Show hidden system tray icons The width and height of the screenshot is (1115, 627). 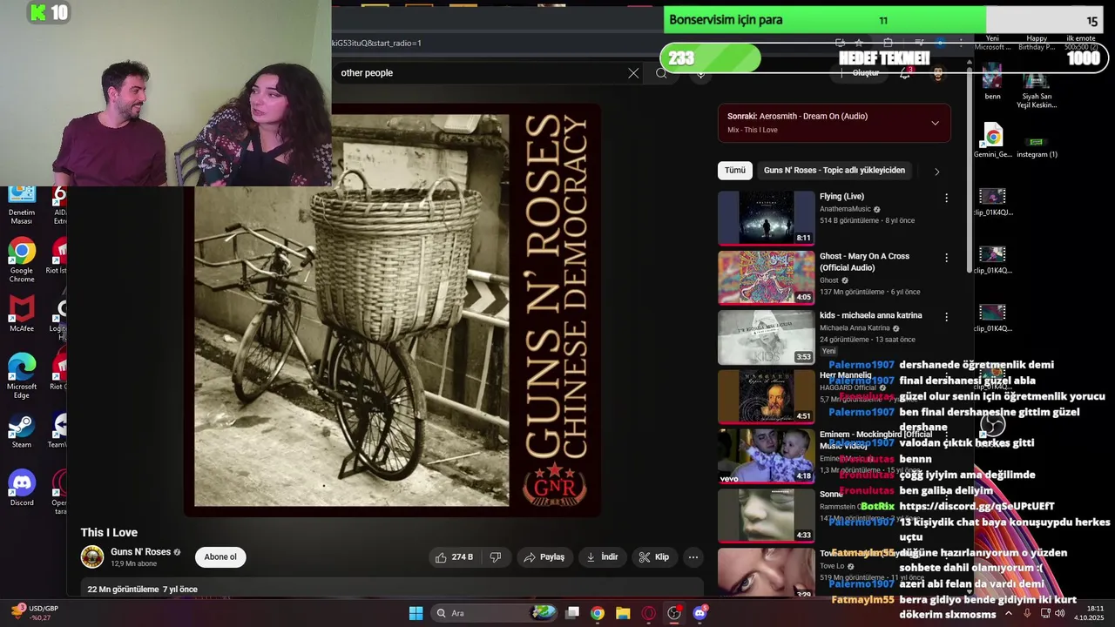1009,613
